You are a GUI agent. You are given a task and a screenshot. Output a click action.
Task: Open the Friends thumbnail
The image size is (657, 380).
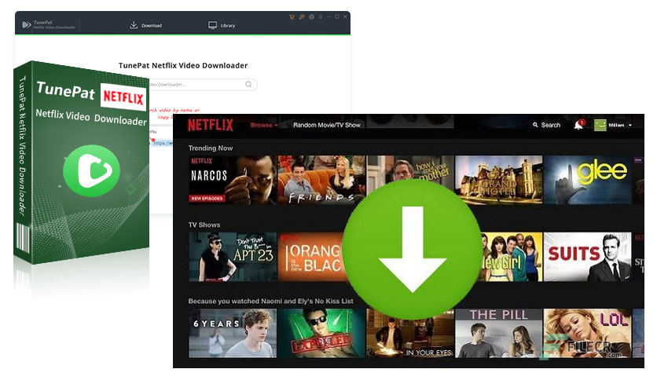[x=321, y=180]
